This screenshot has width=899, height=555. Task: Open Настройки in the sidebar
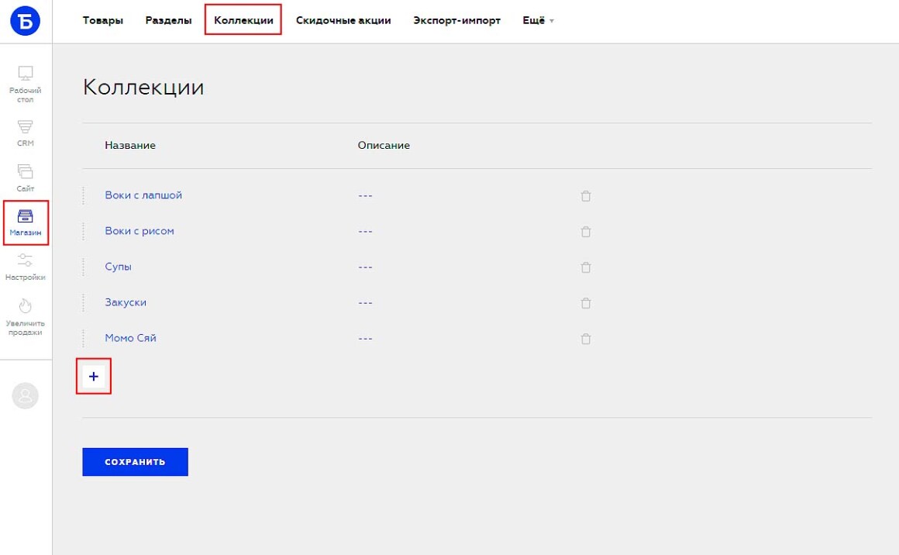(26, 267)
